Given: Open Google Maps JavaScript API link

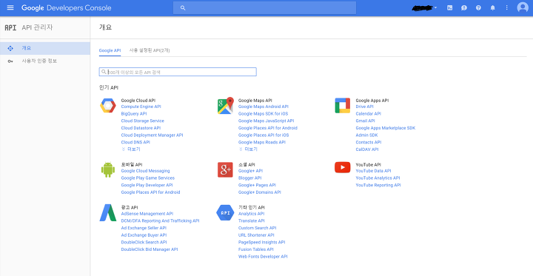Looking at the screenshot, I should (266, 121).
